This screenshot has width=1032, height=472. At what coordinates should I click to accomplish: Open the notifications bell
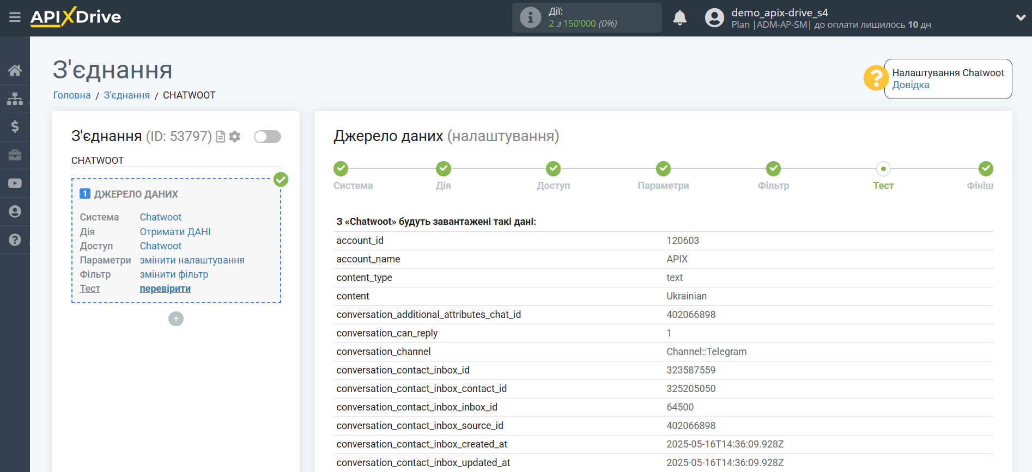point(679,18)
